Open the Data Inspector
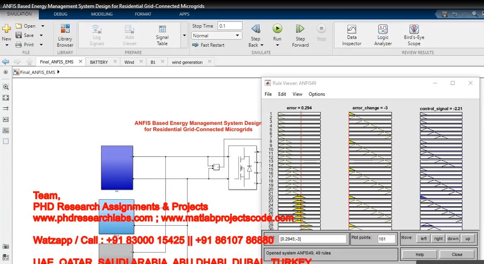484x264 pixels. tap(351, 35)
